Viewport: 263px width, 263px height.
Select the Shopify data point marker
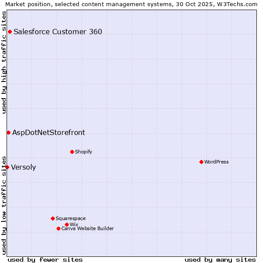click(x=72, y=152)
